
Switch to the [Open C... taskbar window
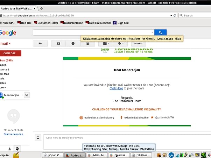click(53, 155)
